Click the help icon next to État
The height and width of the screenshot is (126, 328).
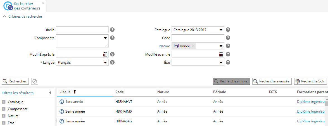(x=228, y=63)
